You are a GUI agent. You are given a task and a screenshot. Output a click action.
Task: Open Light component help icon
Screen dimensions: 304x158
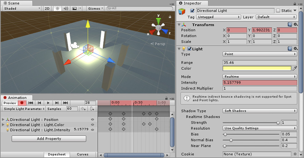(290, 48)
